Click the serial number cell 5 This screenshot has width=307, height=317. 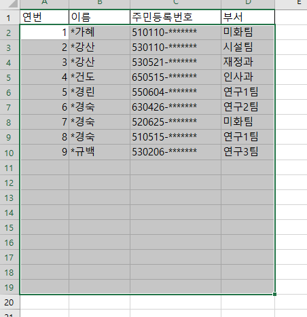pyautogui.click(x=44, y=92)
